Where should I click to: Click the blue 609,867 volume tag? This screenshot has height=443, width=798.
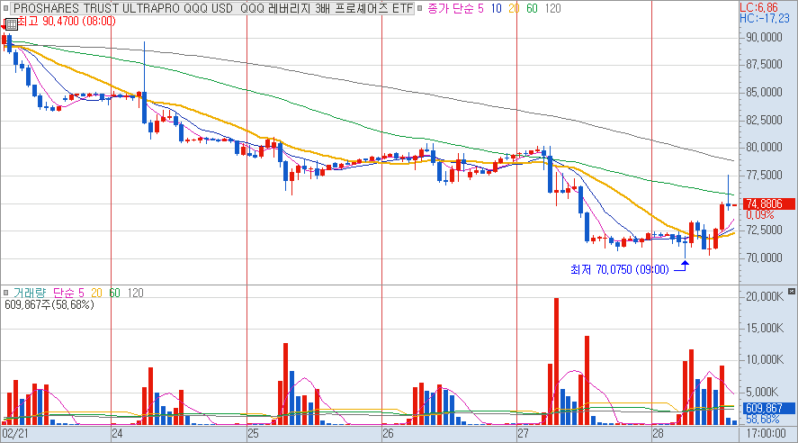(x=768, y=409)
